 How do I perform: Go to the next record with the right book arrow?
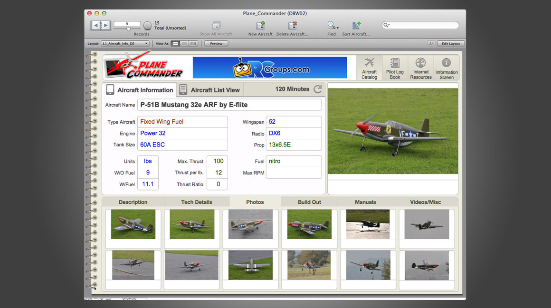tap(106, 25)
